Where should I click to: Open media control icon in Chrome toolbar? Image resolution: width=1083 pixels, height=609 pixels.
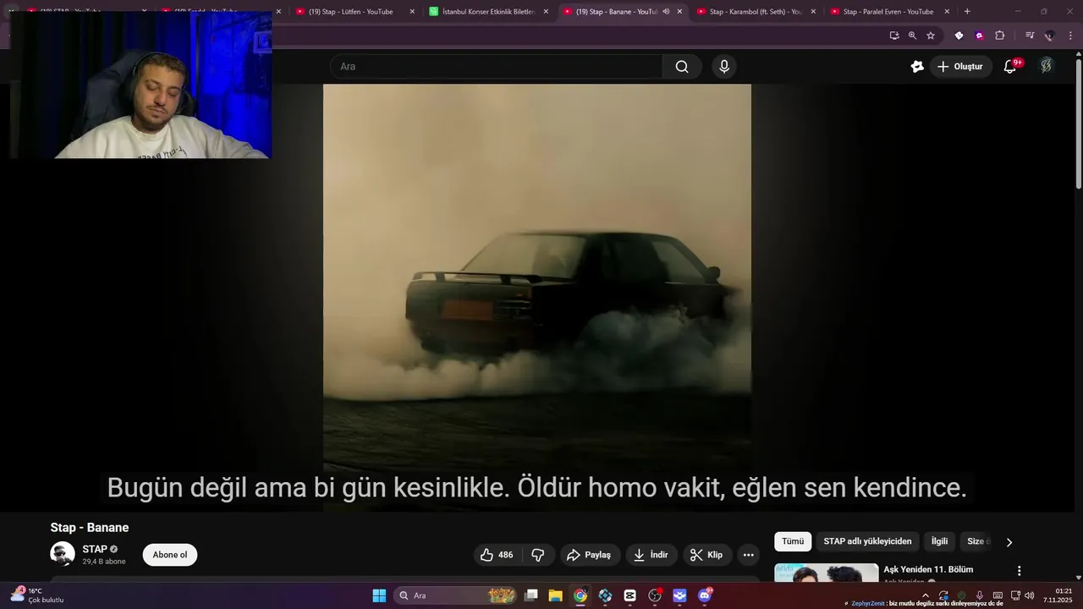click(x=1030, y=36)
